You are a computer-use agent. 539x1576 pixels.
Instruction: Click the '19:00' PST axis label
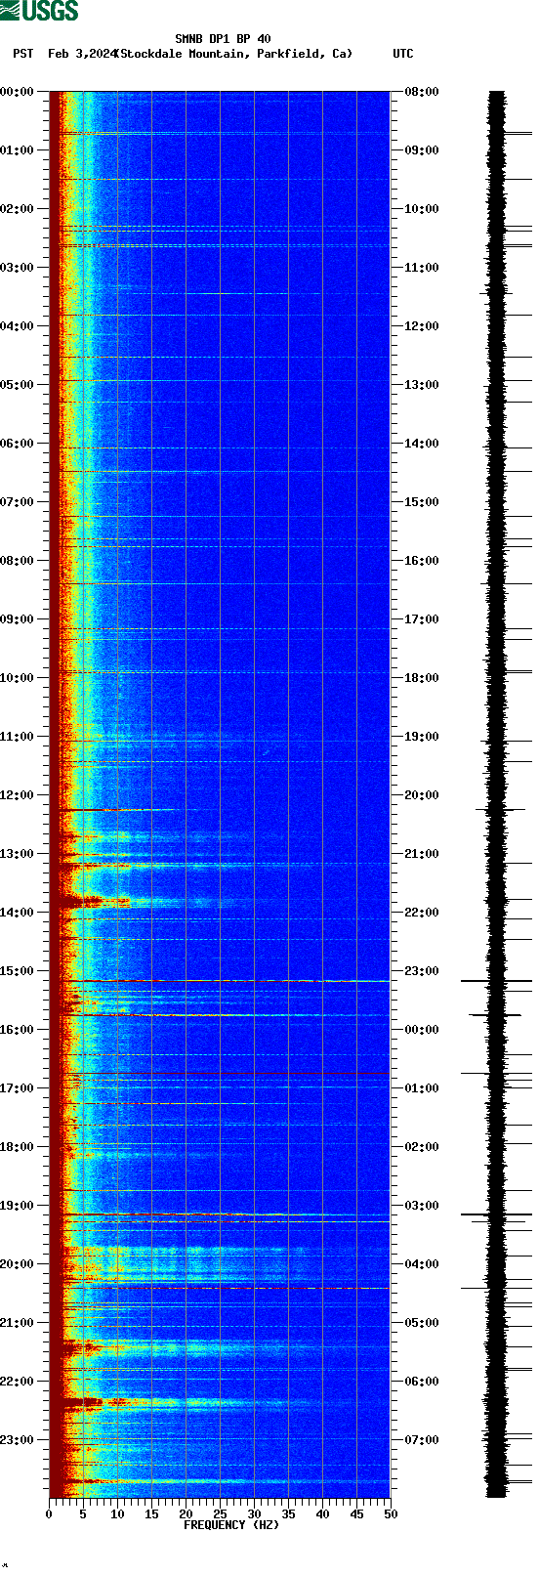pos(18,1206)
